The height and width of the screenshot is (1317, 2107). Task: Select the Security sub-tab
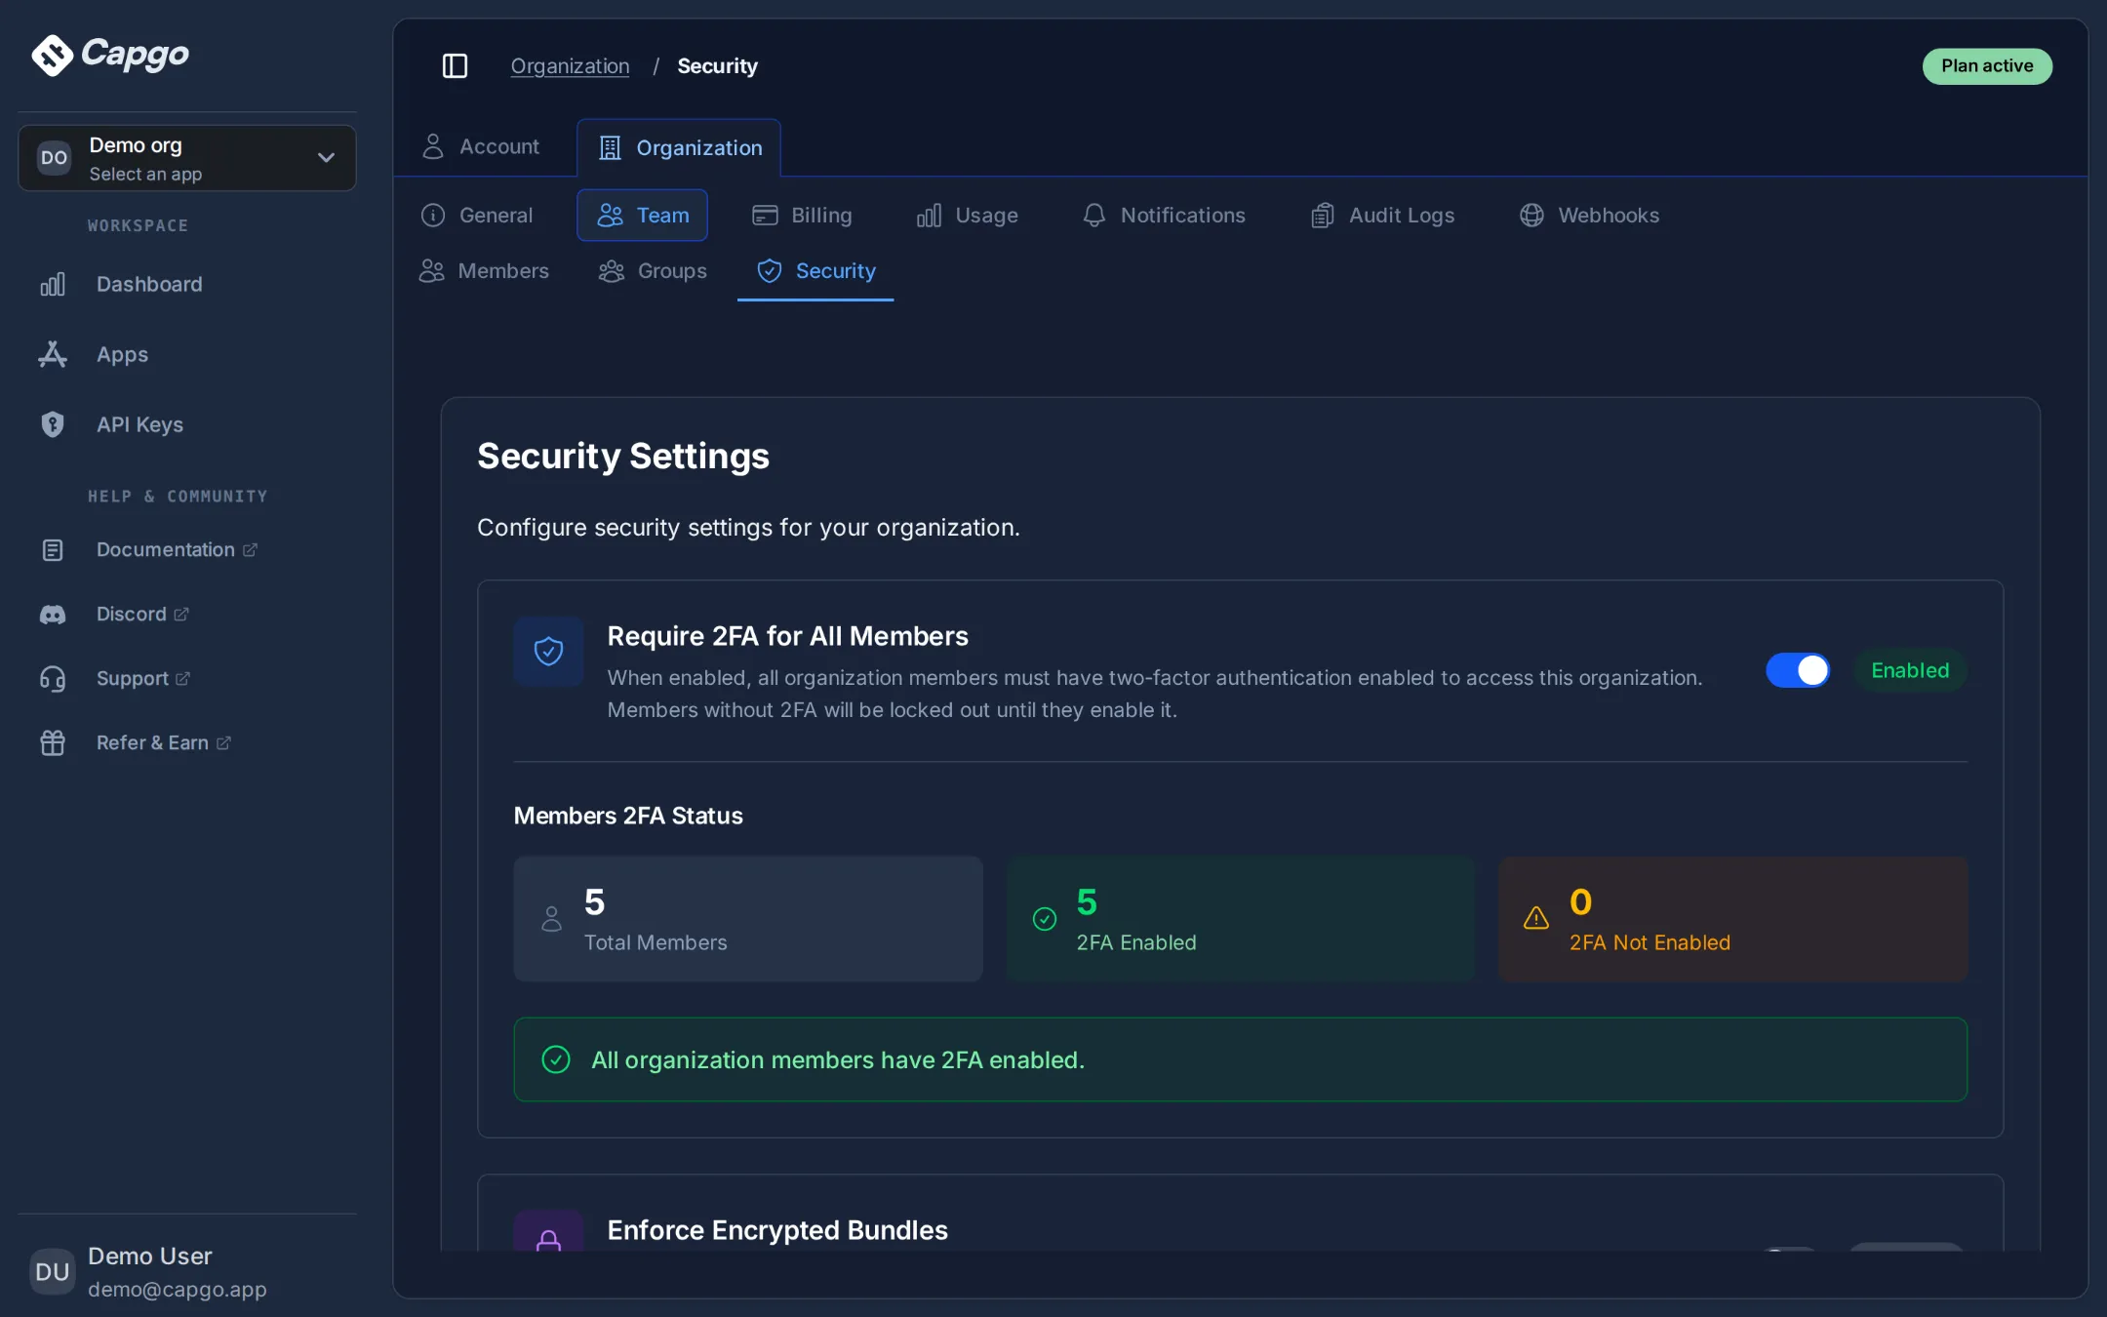(x=815, y=271)
